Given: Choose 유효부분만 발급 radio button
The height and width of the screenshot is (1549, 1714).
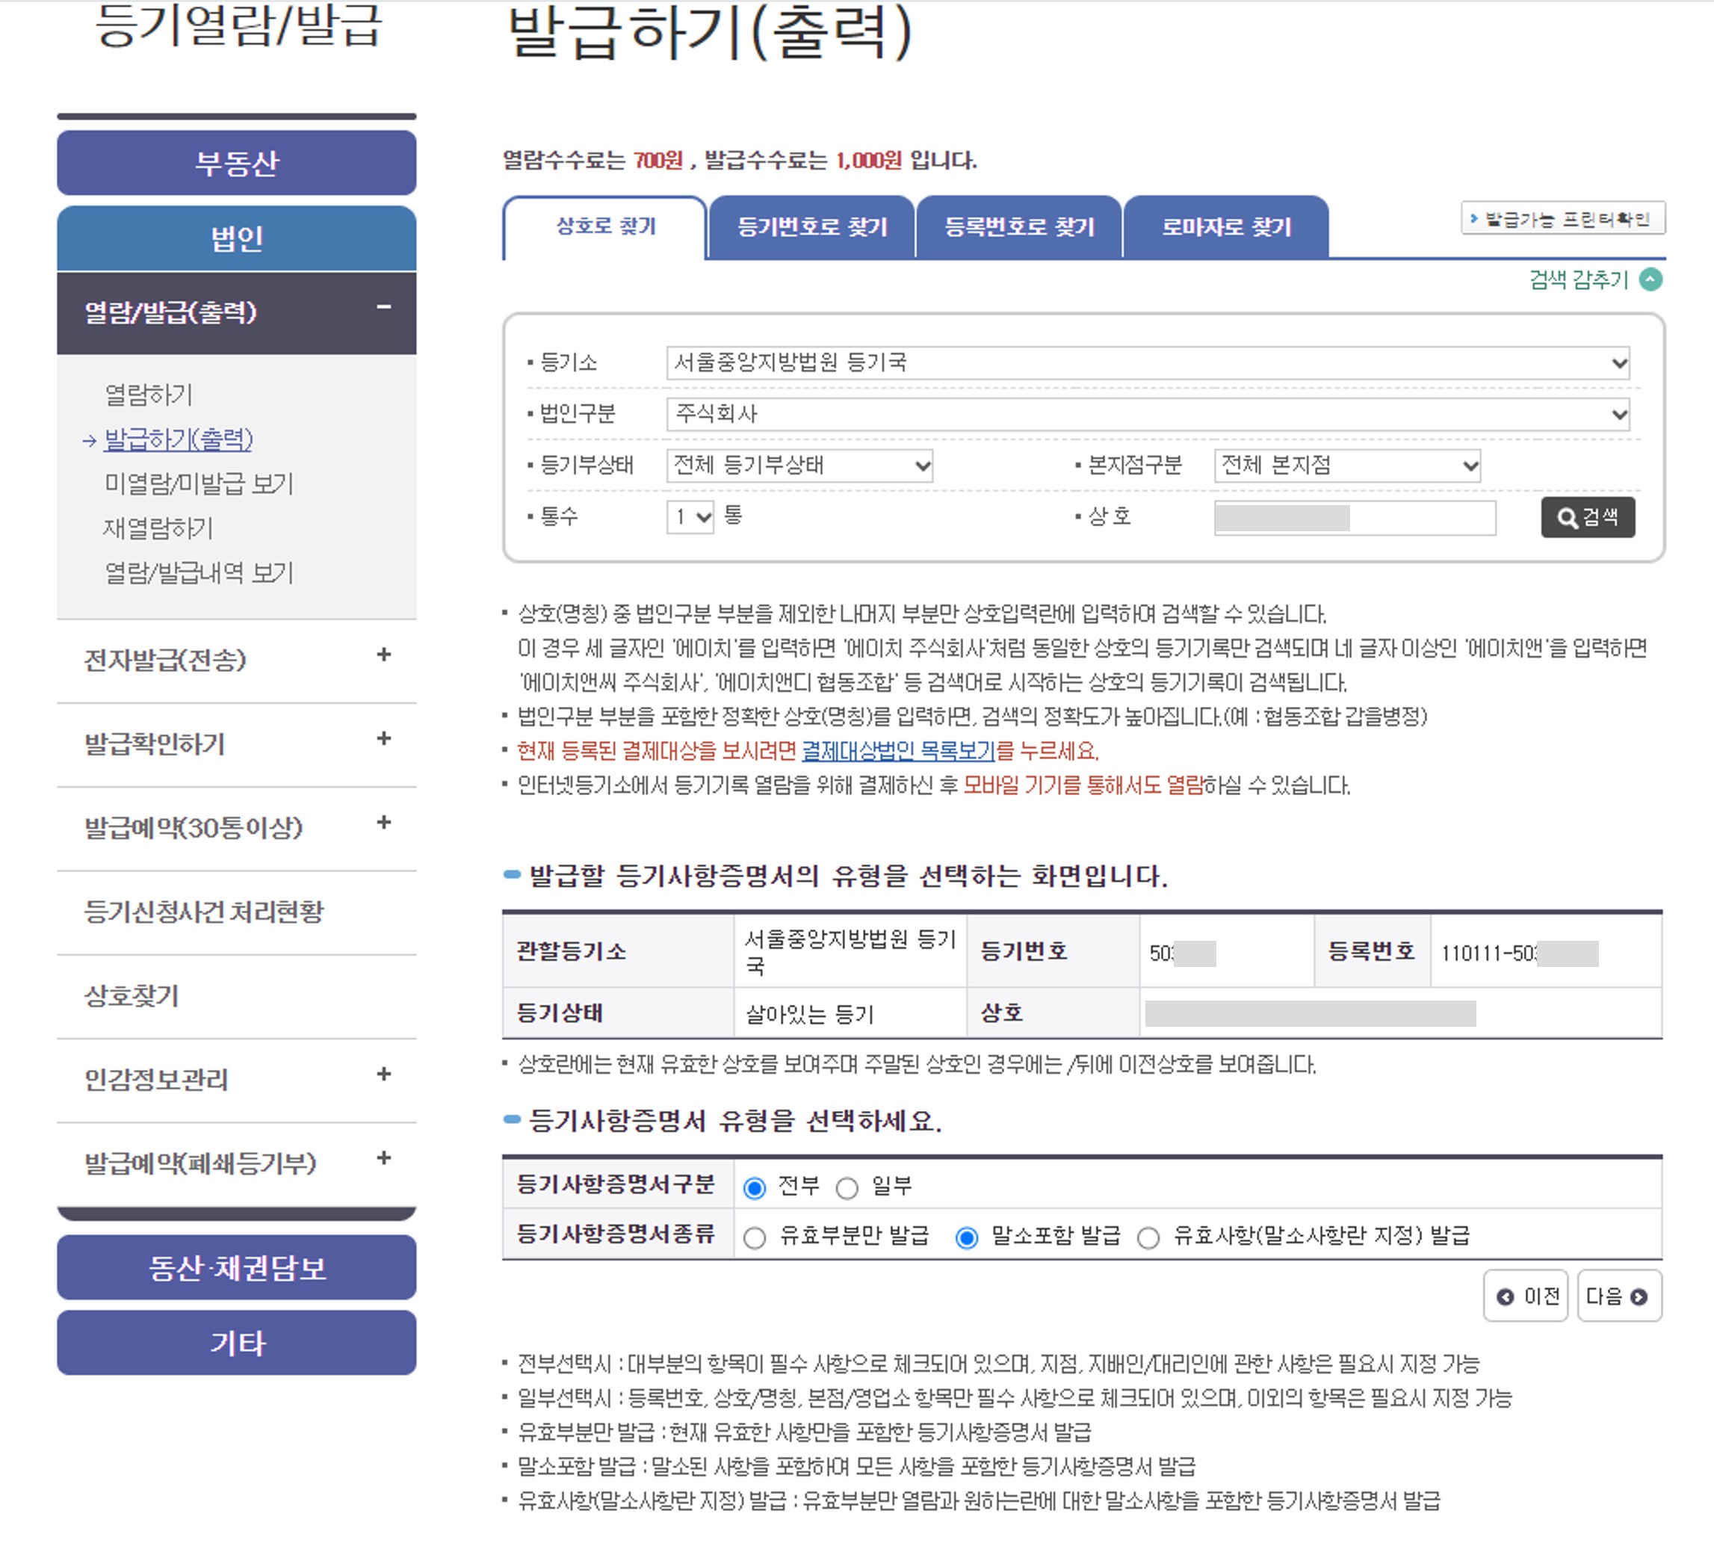Looking at the screenshot, I should pyautogui.click(x=754, y=1238).
